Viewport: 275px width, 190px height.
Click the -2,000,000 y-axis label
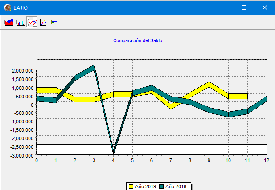[21, 138]
